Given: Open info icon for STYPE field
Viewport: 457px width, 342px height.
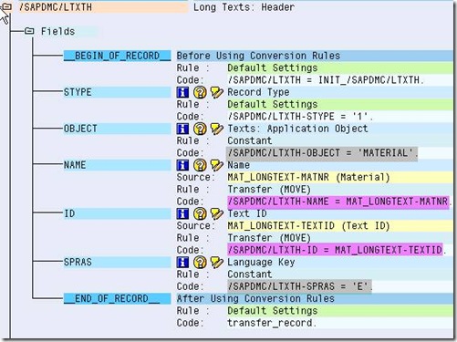Looking at the screenshot, I should 182,92.
